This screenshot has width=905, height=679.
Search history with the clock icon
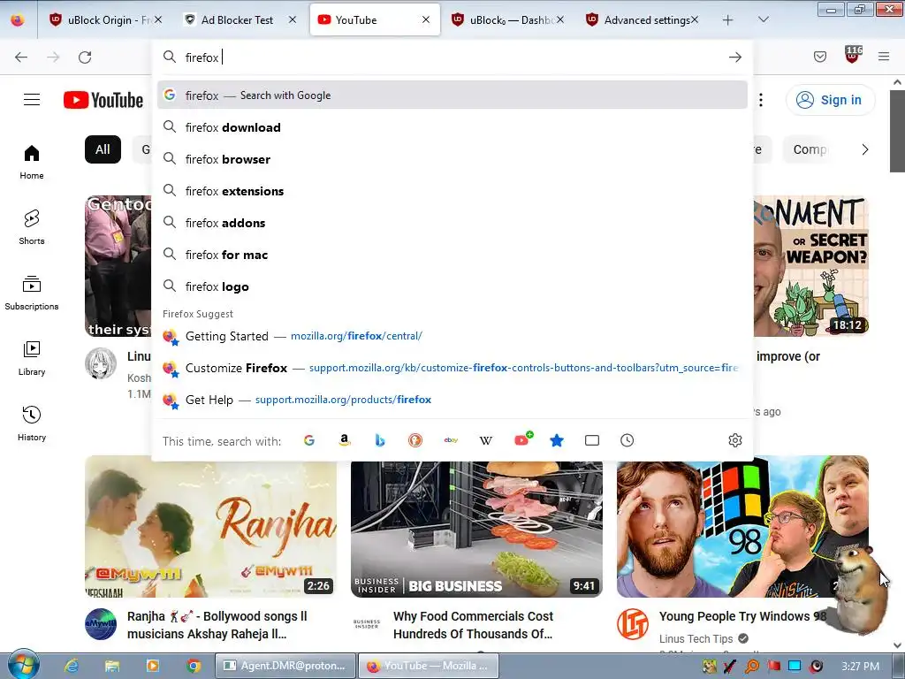(627, 440)
